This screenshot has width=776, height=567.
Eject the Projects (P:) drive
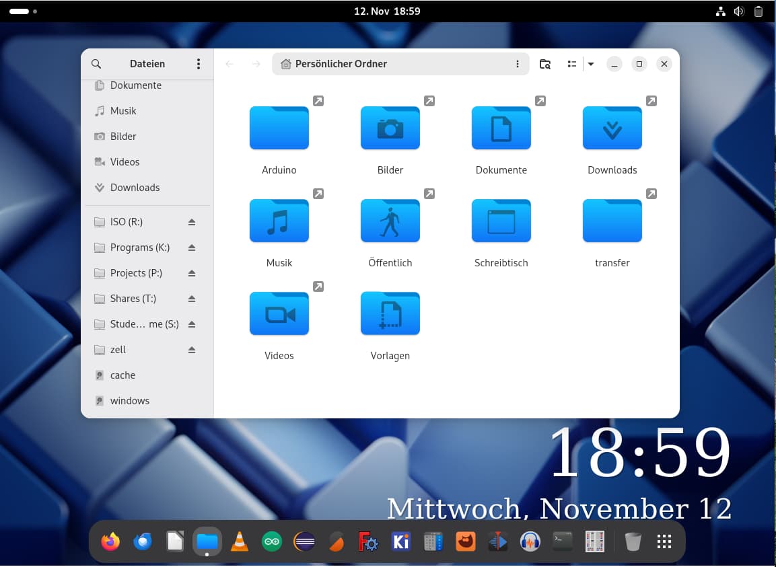tap(192, 273)
